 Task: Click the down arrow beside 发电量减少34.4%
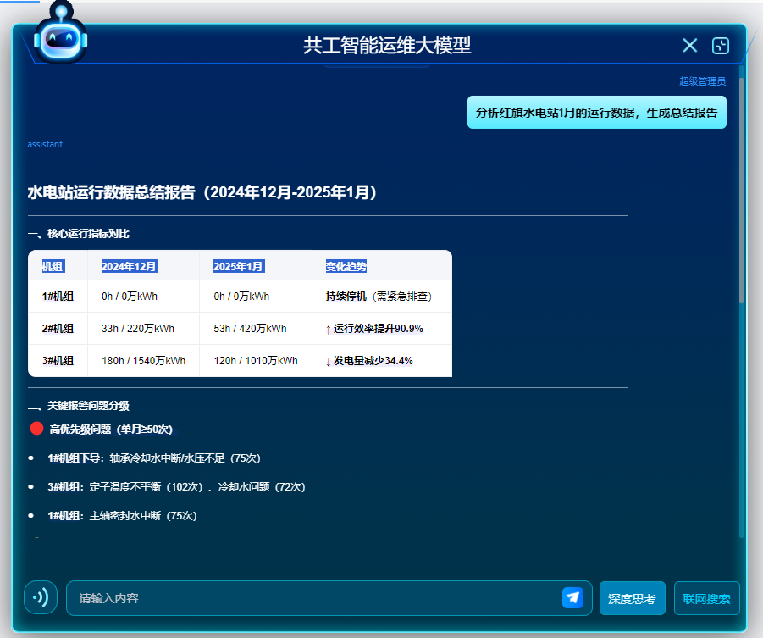(329, 361)
